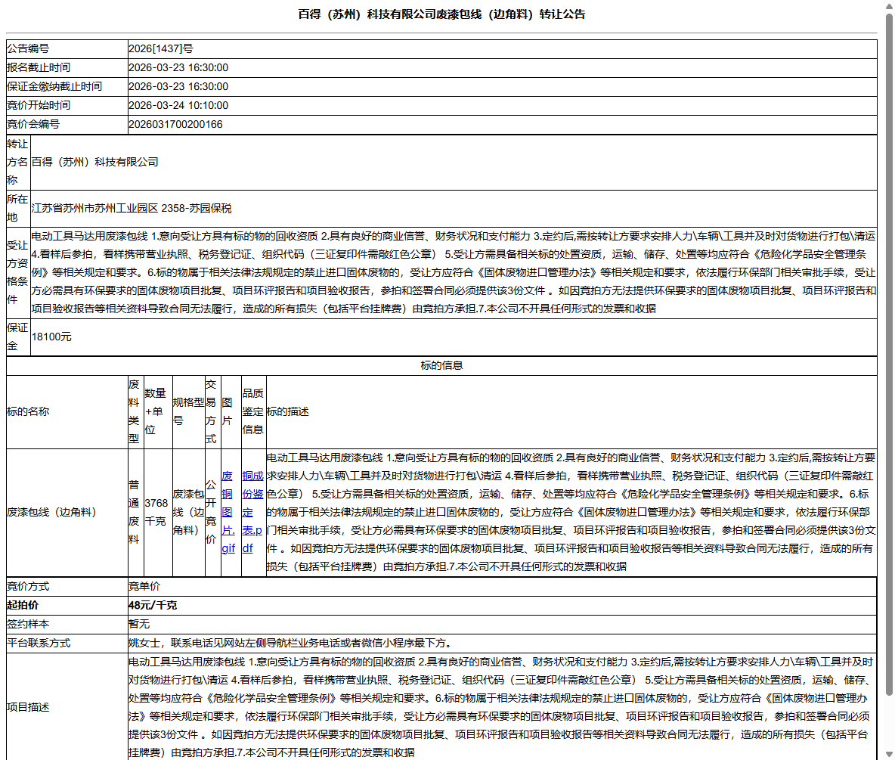The width and height of the screenshot is (895, 760).
Task: Select the 签约样本 cell showing 暂无
Action: pyautogui.click(x=140, y=624)
